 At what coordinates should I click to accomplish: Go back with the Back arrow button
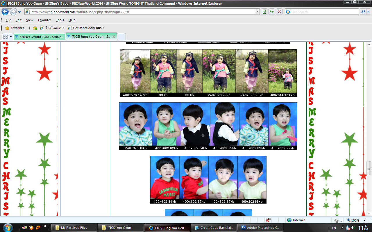pyautogui.click(x=5, y=12)
